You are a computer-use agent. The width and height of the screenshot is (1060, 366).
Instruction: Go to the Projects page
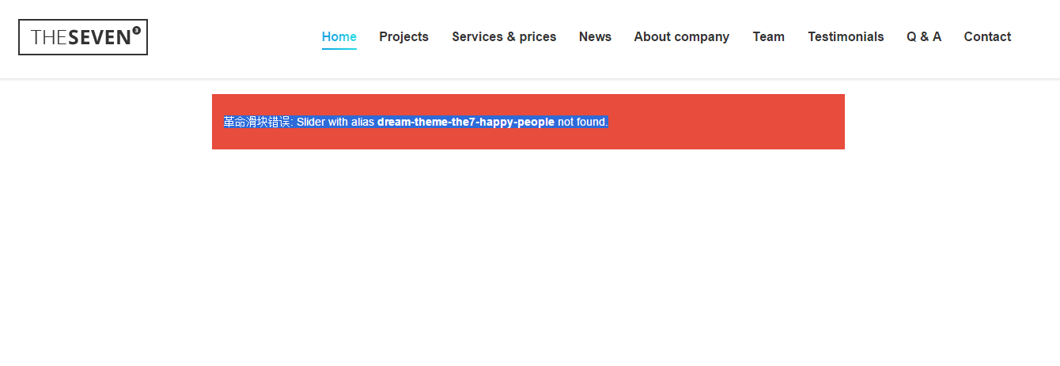click(403, 36)
